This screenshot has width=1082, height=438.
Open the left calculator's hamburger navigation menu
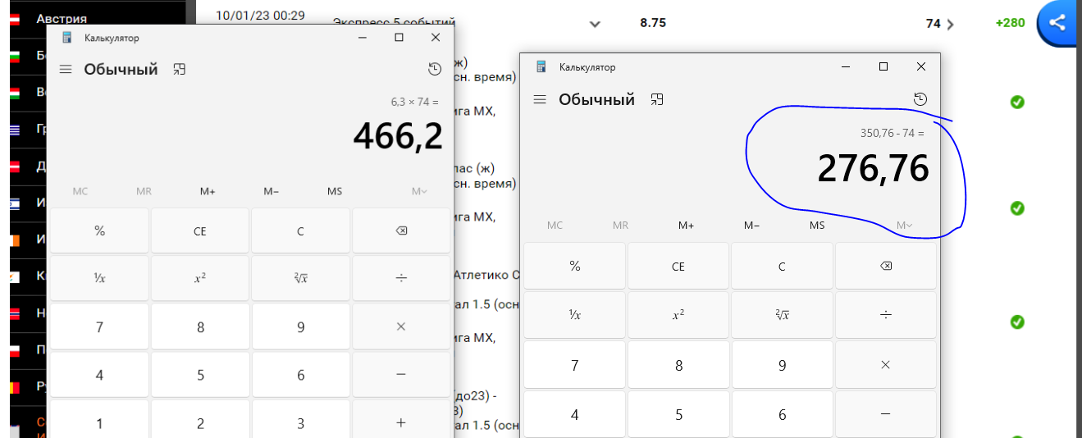click(66, 70)
